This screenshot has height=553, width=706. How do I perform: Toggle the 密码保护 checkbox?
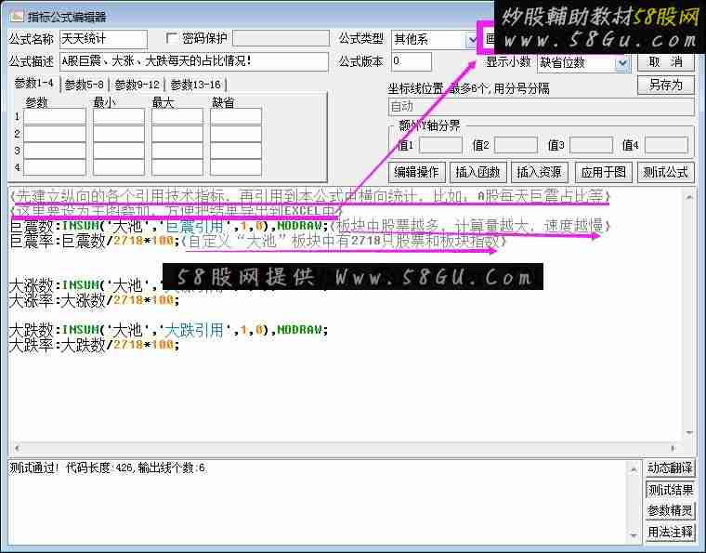point(171,38)
